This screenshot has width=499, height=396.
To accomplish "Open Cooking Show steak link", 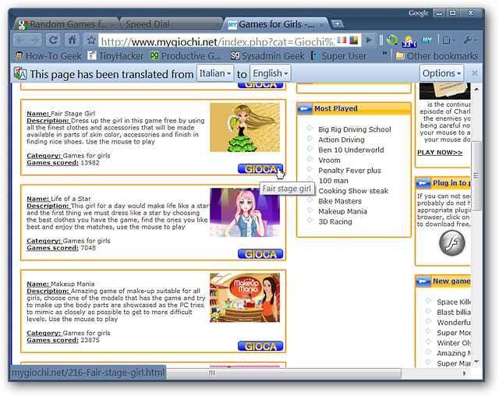I will (x=353, y=191).
